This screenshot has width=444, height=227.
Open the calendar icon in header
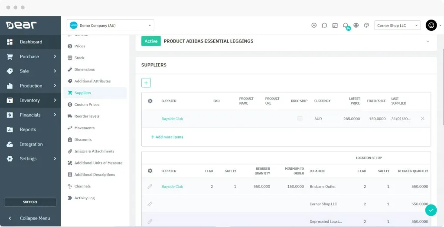[x=335, y=25]
